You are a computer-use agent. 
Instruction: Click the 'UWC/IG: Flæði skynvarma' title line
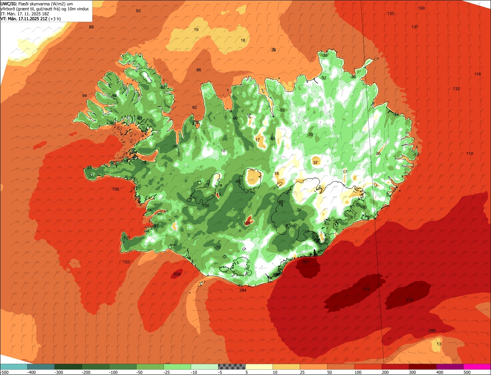coord(36,3)
